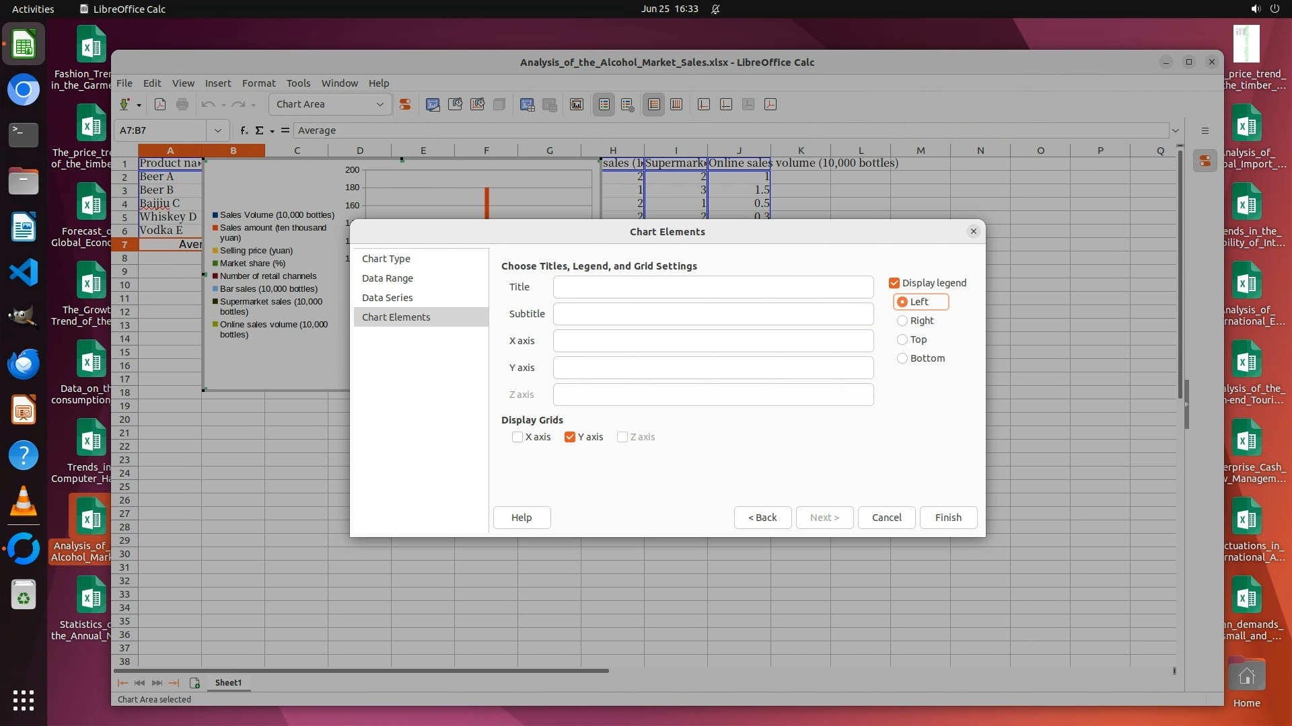This screenshot has width=1292, height=726.
Task: Open Thunderbird from the dock
Action: click(24, 364)
